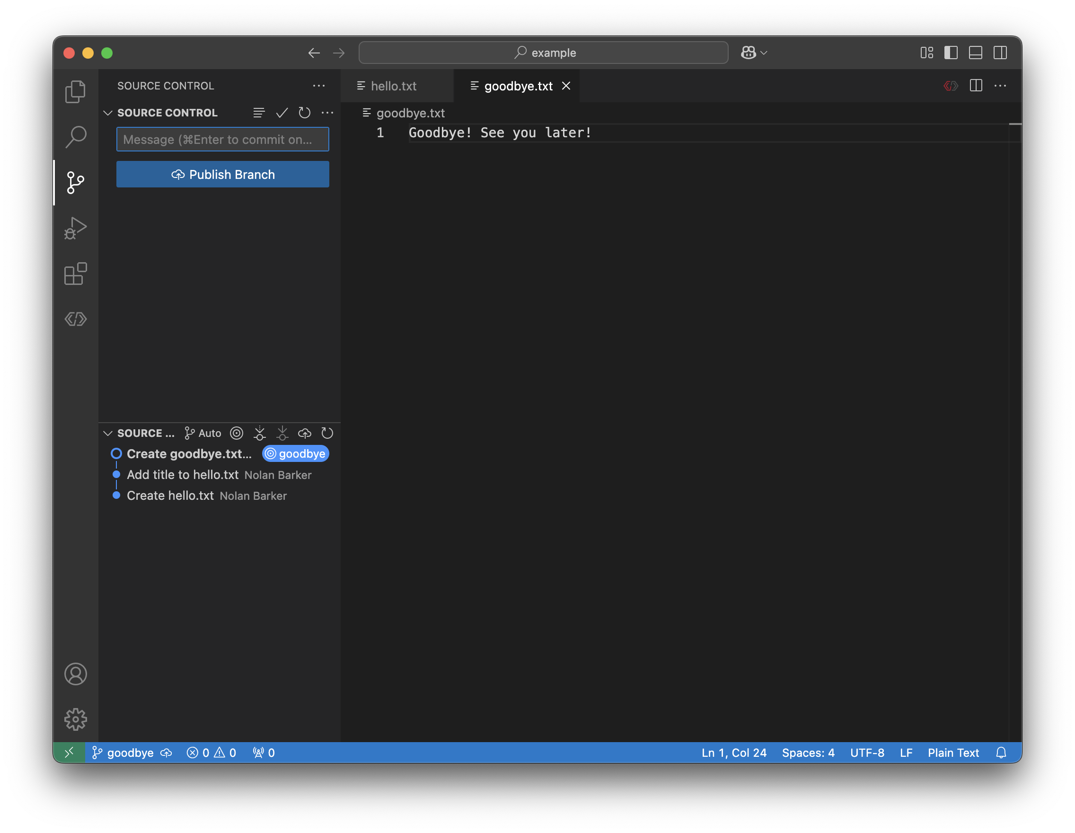Open the notifications bell
Viewport: 1075px width, 833px height.
click(x=1001, y=752)
